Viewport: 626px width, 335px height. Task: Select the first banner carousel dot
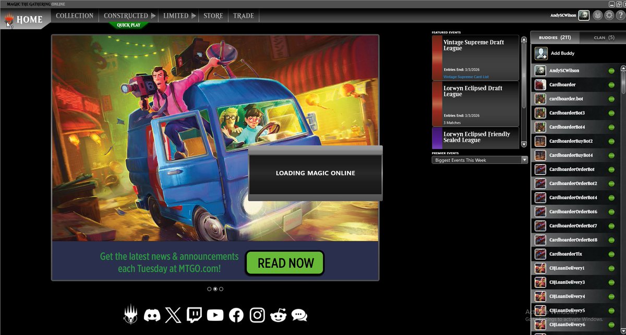coord(209,289)
